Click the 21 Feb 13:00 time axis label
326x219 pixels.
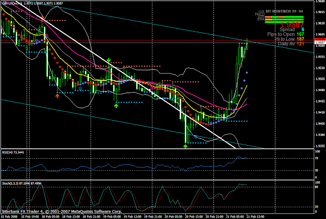click(x=256, y=216)
